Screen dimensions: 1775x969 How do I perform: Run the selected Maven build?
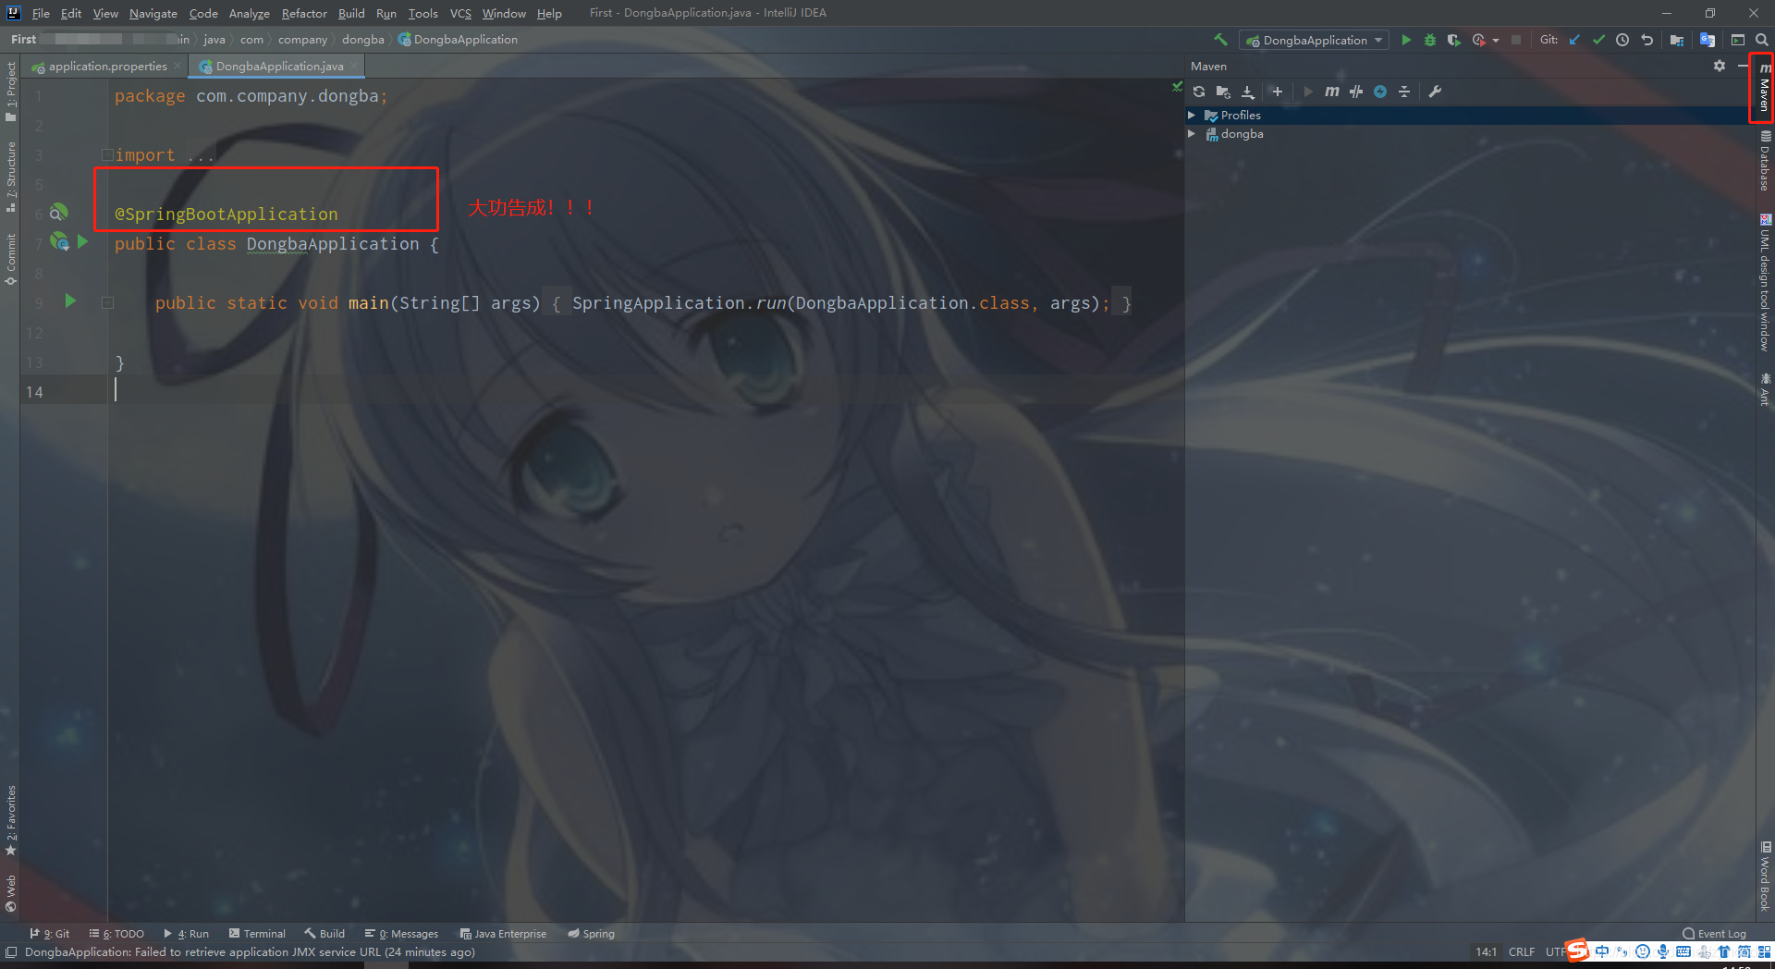(x=1308, y=92)
